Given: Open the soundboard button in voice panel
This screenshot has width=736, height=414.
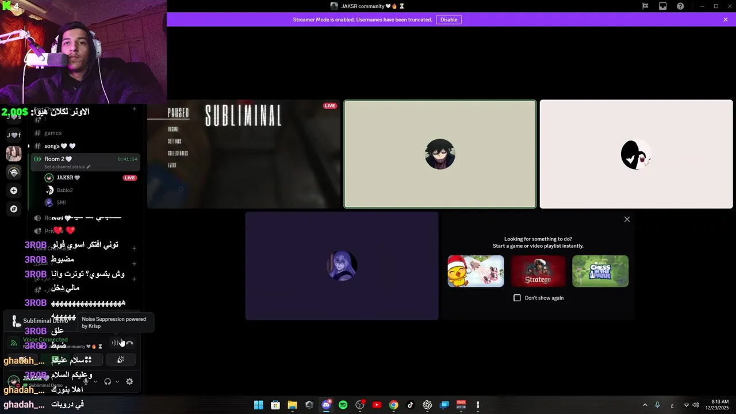Looking at the screenshot, I should click(x=121, y=359).
